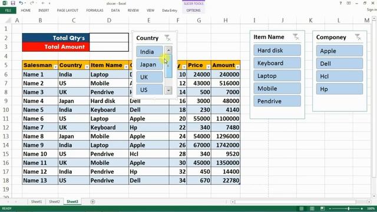Click the zoom out minus icon
Viewport: 377px width, 212px height.
pyautogui.click(x=330, y=208)
